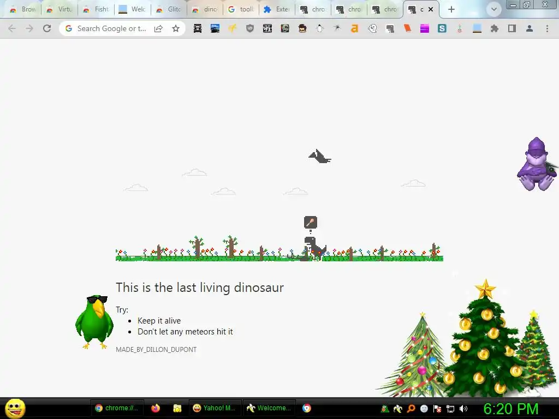Click the flag with red X tray icon
This screenshot has width=559, height=419.
tap(437, 409)
